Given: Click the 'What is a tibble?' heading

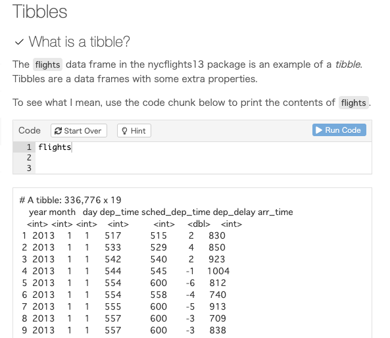Looking at the screenshot, I should pos(80,41).
